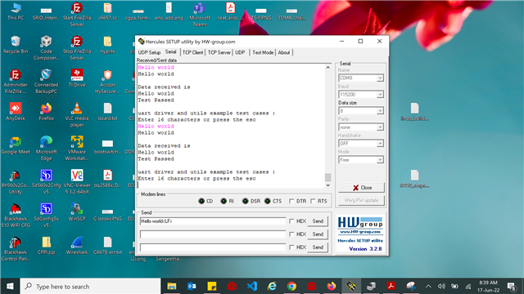Select Blackhawk 510 WIFI CFG icon
Image resolution: width=524 pixels, height=294 pixels.
pyautogui.click(x=16, y=216)
